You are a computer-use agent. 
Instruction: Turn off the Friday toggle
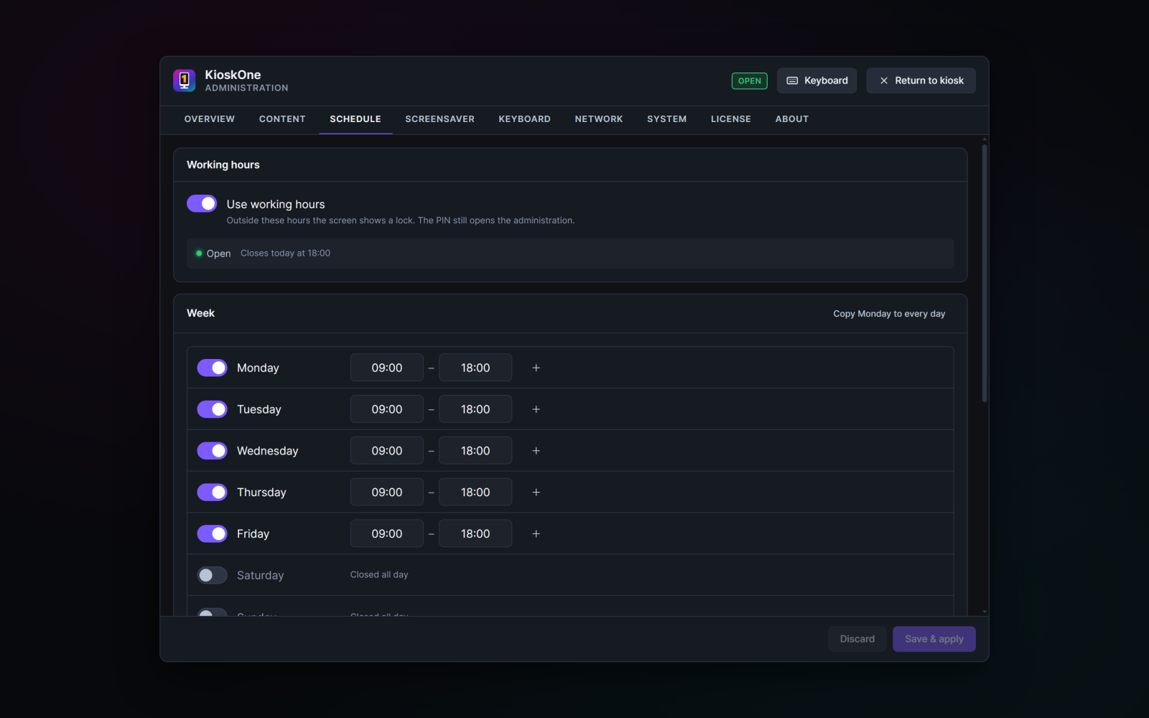(x=213, y=533)
